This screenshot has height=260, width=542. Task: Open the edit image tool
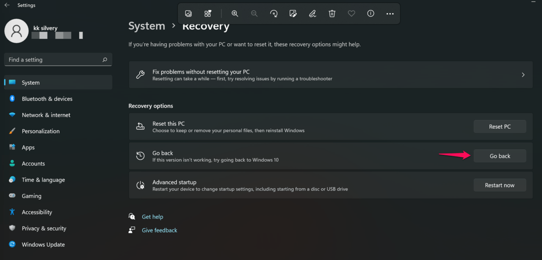point(293,14)
